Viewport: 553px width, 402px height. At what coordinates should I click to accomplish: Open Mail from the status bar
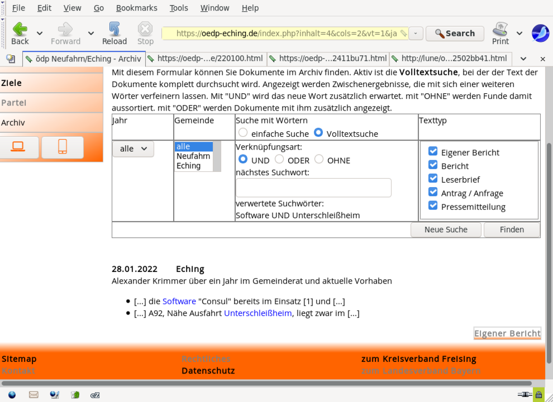[34, 395]
